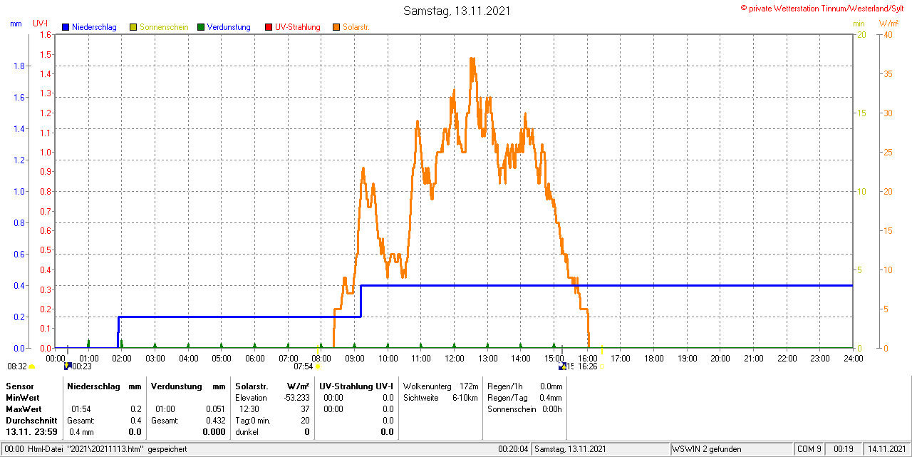Click the Durchschnitt row header
Image resolution: width=912 pixels, height=457 pixels.
[x=31, y=421]
